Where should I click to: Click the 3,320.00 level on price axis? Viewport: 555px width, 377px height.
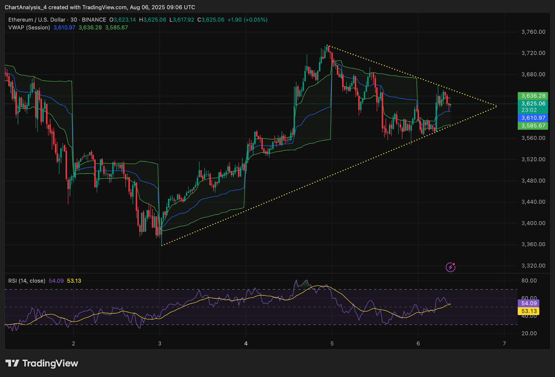tap(533, 266)
